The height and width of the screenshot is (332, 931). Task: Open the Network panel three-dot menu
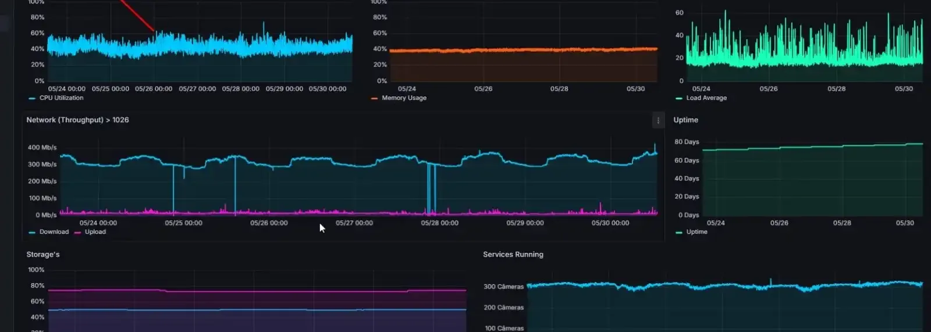[x=658, y=120]
